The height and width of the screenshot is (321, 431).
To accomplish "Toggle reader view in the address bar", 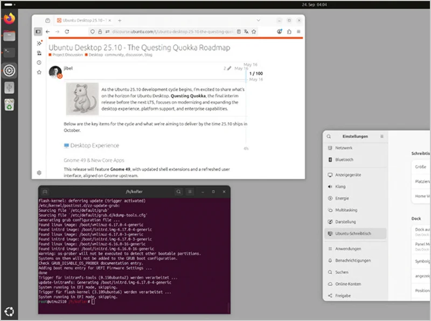I will (238, 32).
